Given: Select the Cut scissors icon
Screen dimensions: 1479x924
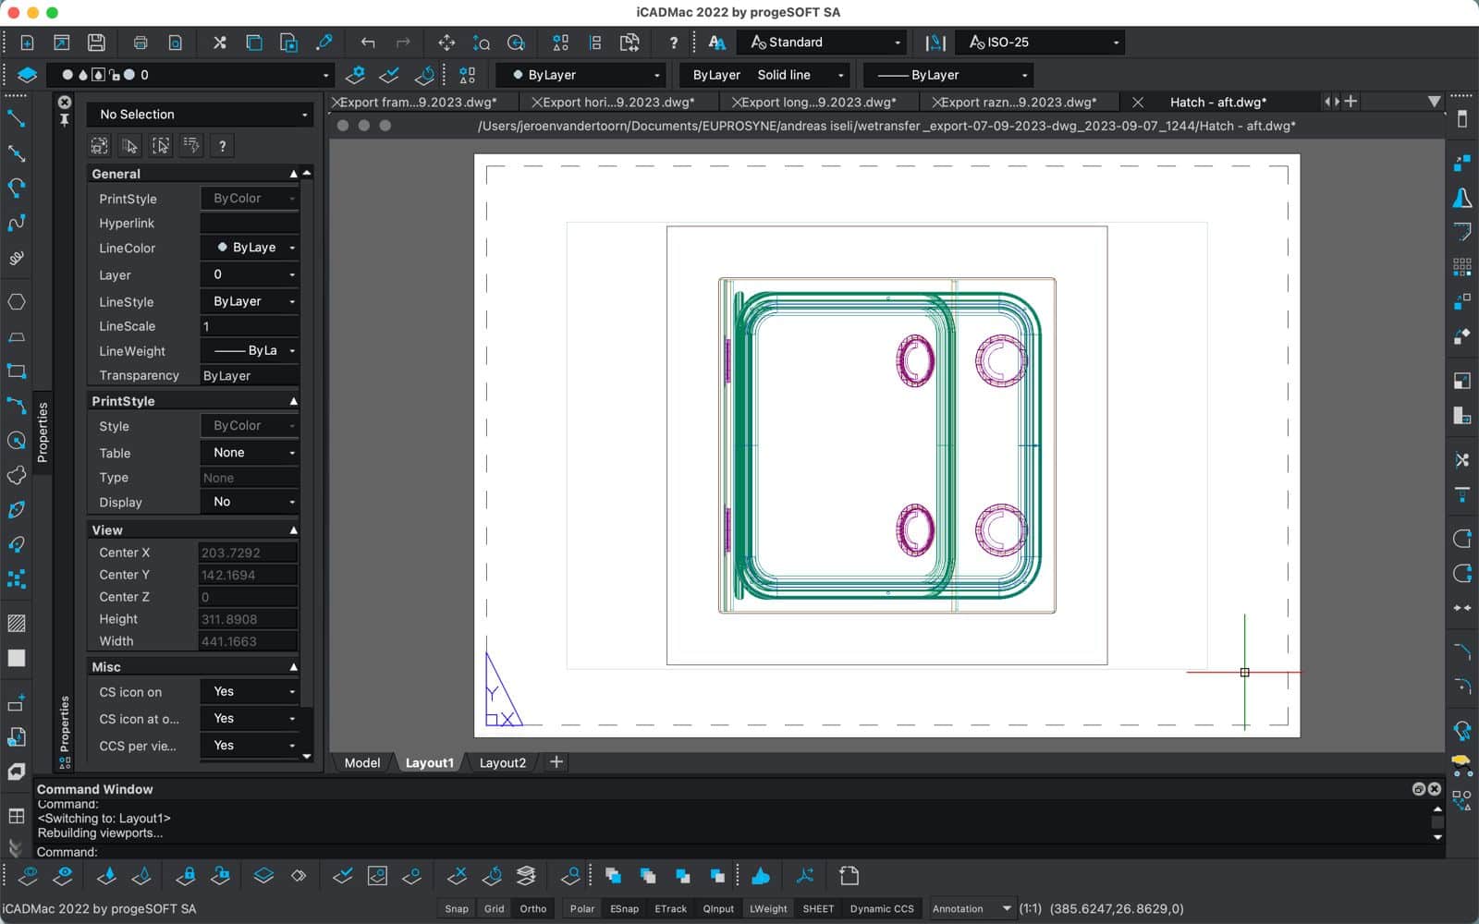Looking at the screenshot, I should pos(219,43).
